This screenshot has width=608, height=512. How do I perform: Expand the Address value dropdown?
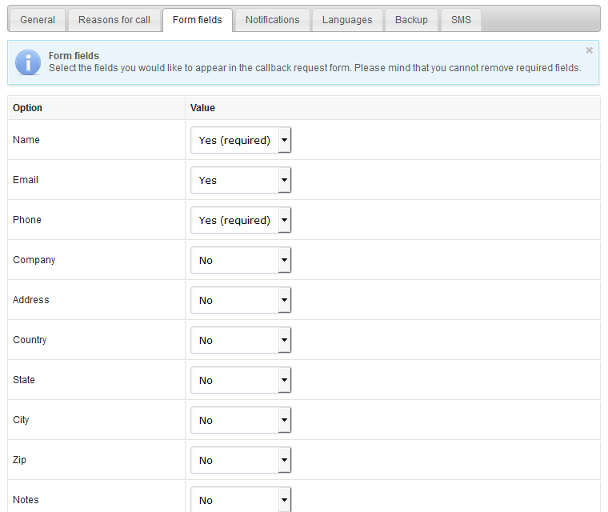click(x=241, y=300)
